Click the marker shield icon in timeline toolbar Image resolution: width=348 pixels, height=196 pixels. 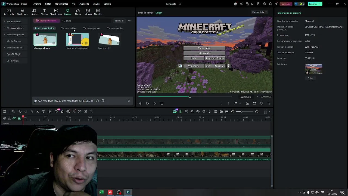pos(204,112)
